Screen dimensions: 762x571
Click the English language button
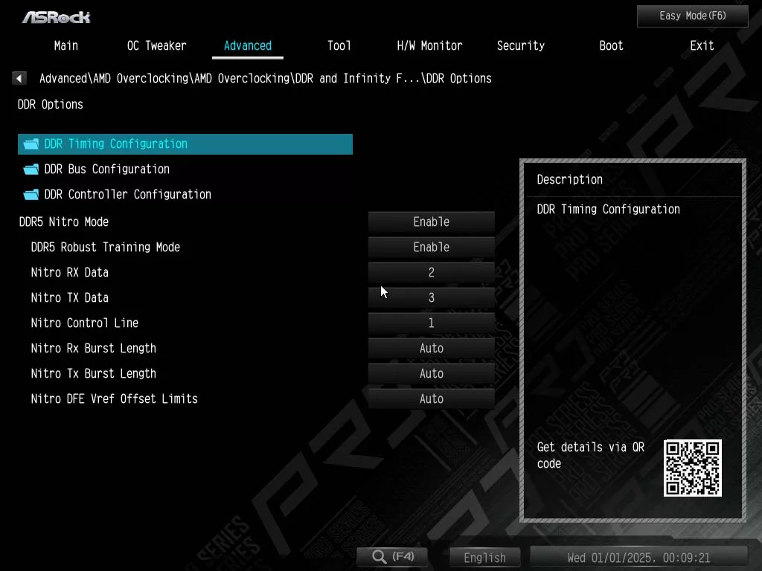pyautogui.click(x=484, y=557)
